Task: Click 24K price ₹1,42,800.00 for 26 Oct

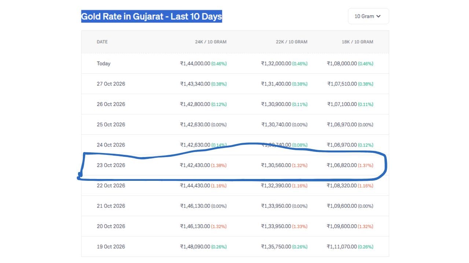Action: click(x=195, y=104)
